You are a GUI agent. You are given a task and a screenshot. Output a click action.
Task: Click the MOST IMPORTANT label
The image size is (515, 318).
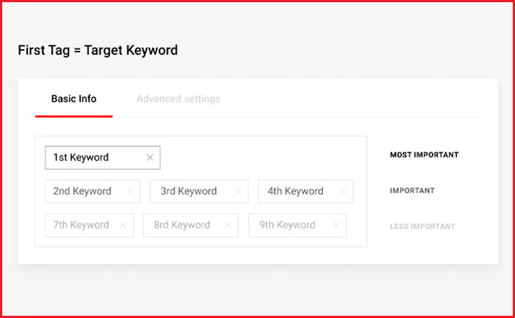click(424, 155)
